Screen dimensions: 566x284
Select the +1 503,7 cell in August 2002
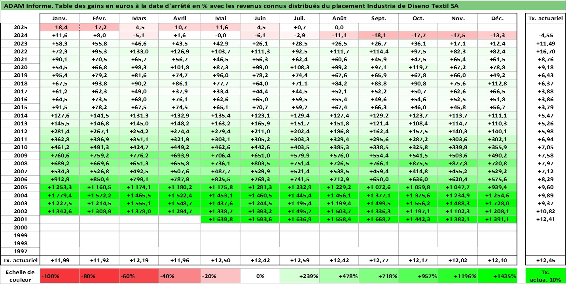(339, 211)
